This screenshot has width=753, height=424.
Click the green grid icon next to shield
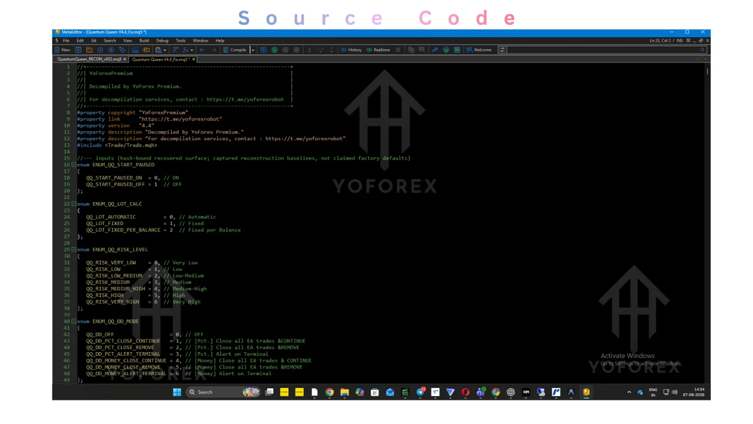[x=457, y=49]
